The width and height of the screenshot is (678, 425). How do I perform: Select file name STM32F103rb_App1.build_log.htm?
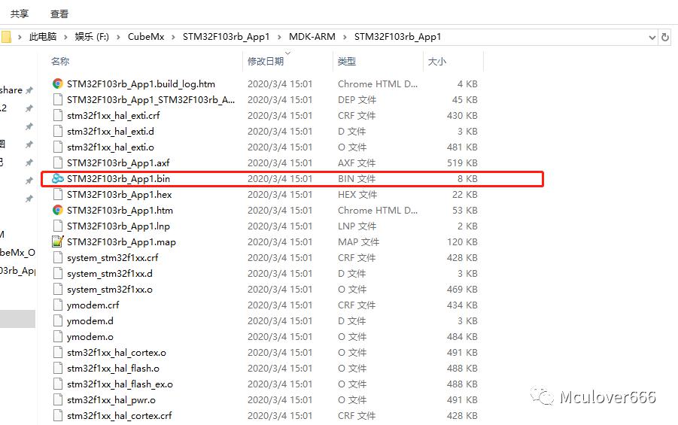coord(141,84)
